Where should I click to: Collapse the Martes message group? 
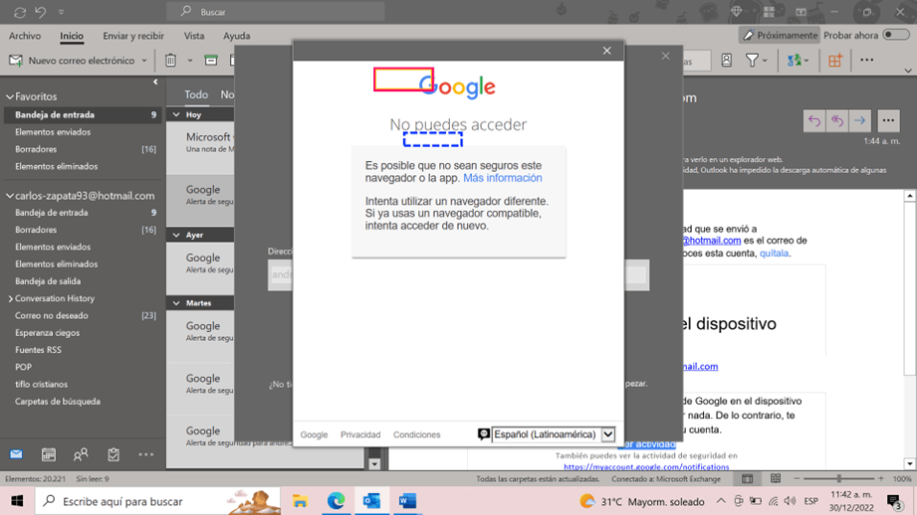point(176,303)
